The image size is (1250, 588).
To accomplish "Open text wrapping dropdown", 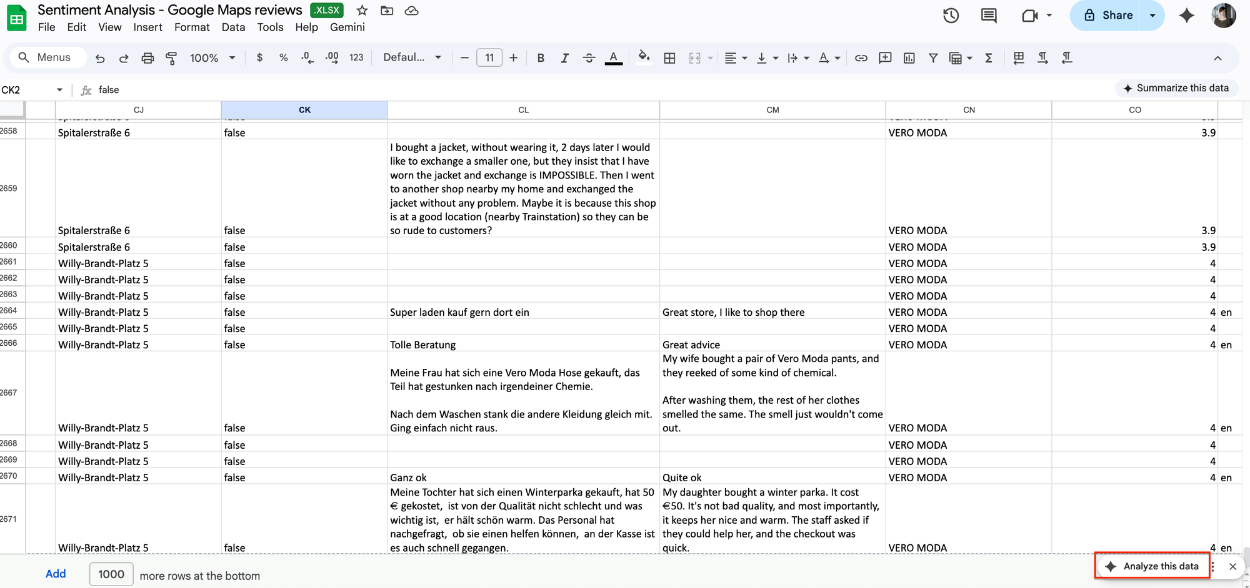I will [798, 58].
